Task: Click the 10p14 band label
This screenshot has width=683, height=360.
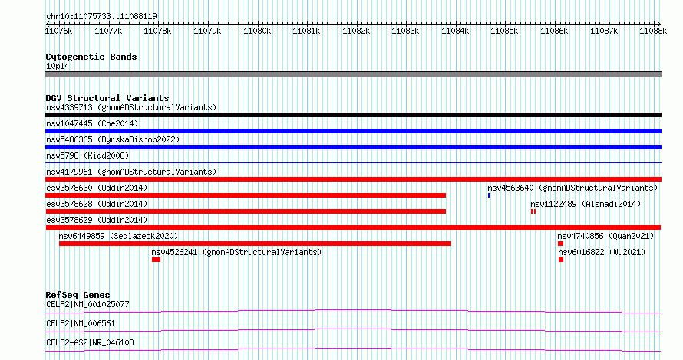Action: coord(58,66)
